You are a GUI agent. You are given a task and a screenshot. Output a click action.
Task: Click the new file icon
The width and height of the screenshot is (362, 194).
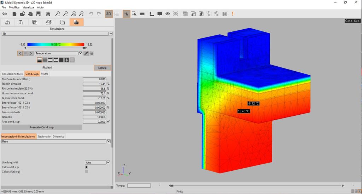click(14, 14)
